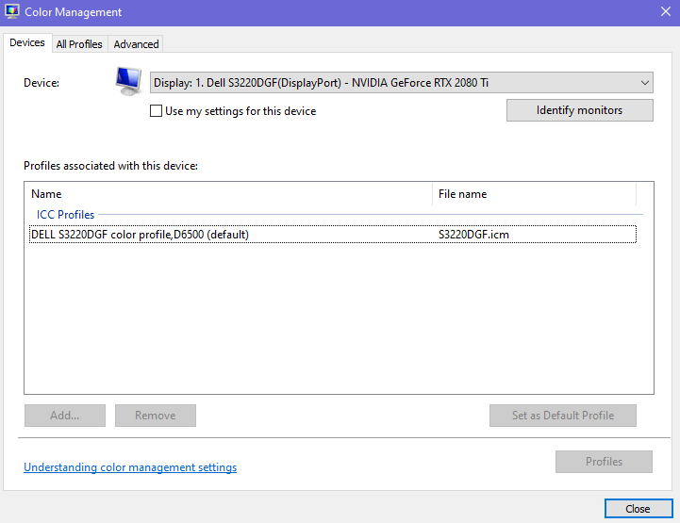This screenshot has height=523, width=680.
Task: Select the Devices tab
Action: point(27,43)
